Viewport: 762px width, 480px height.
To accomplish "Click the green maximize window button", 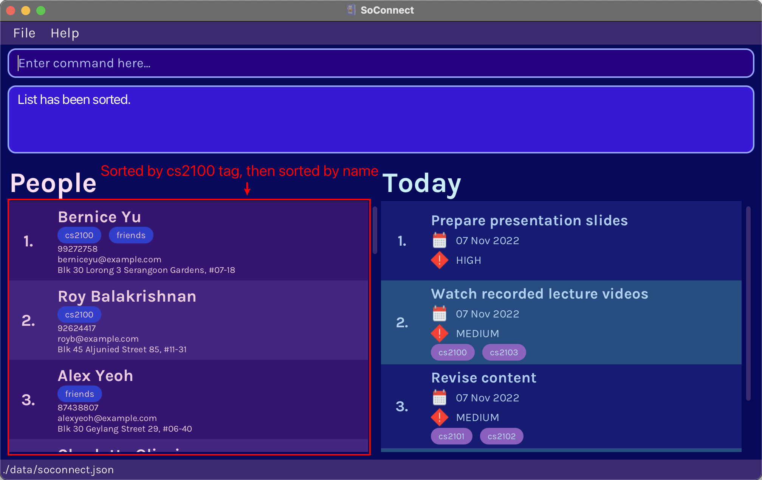I will 41,11.
